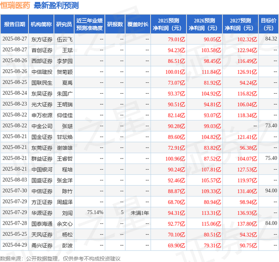Viewport: 279px width, 262px height.
Task: Select the 天风证券 institution cell
Action: pyautogui.click(x=42, y=235)
